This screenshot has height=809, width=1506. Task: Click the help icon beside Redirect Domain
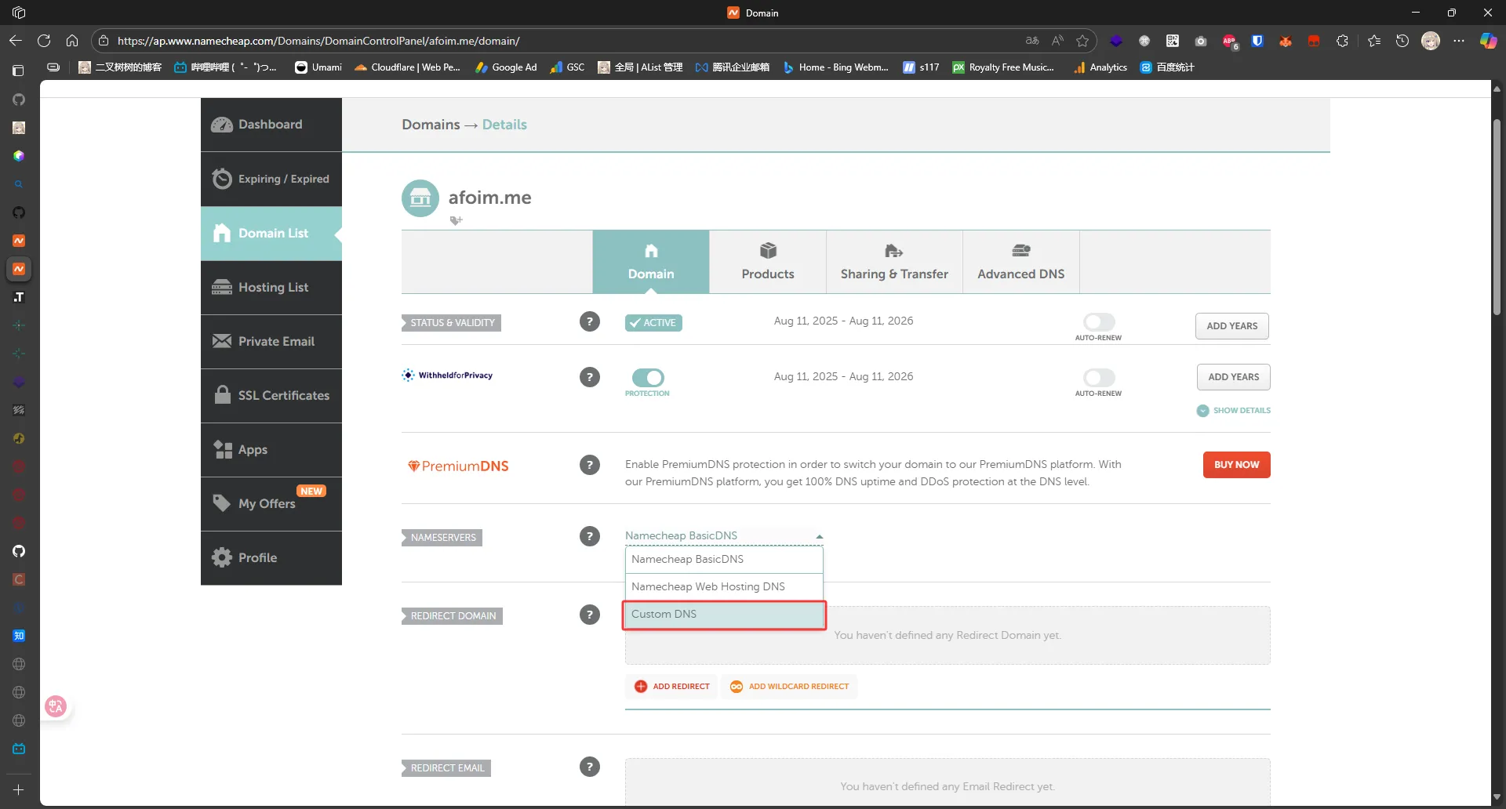click(590, 615)
